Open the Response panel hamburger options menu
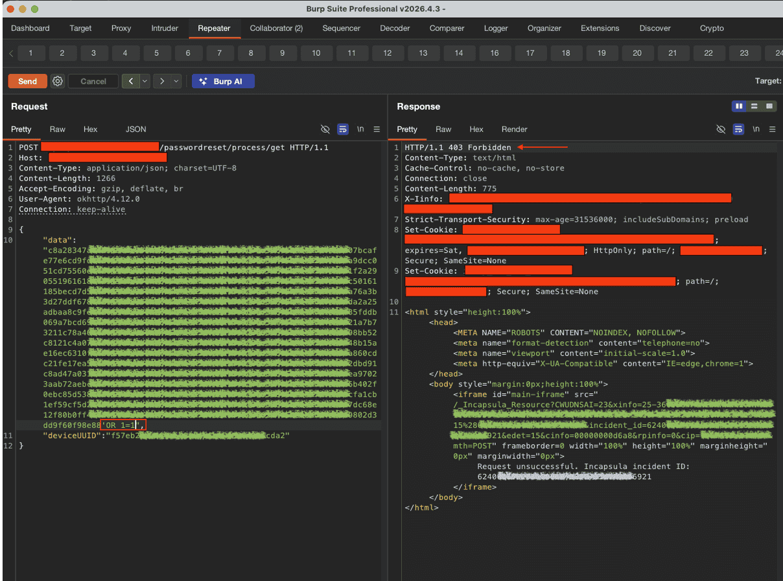Viewport: 783px width, 581px height. [772, 129]
